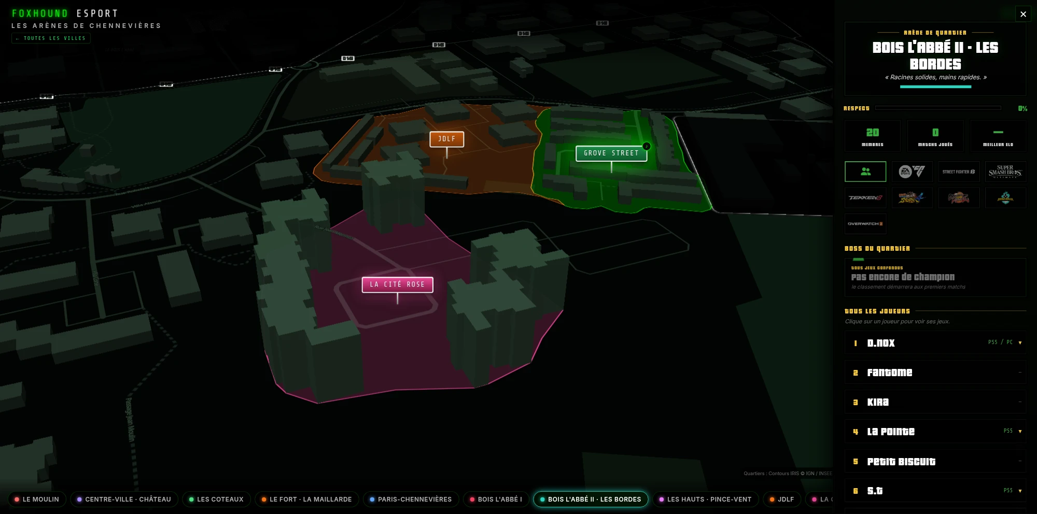Image resolution: width=1037 pixels, height=514 pixels.
Task: Click the 20 Membres stat card
Action: pos(873,136)
